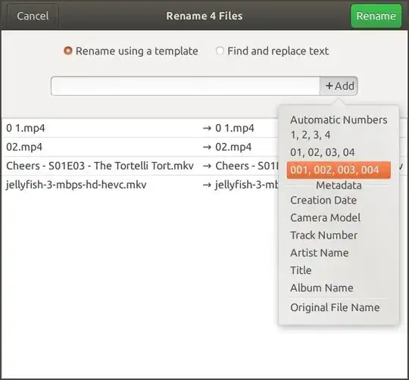Viewport: 409px width, 380px height.
Task: Click the template name input field
Action: coord(186,86)
